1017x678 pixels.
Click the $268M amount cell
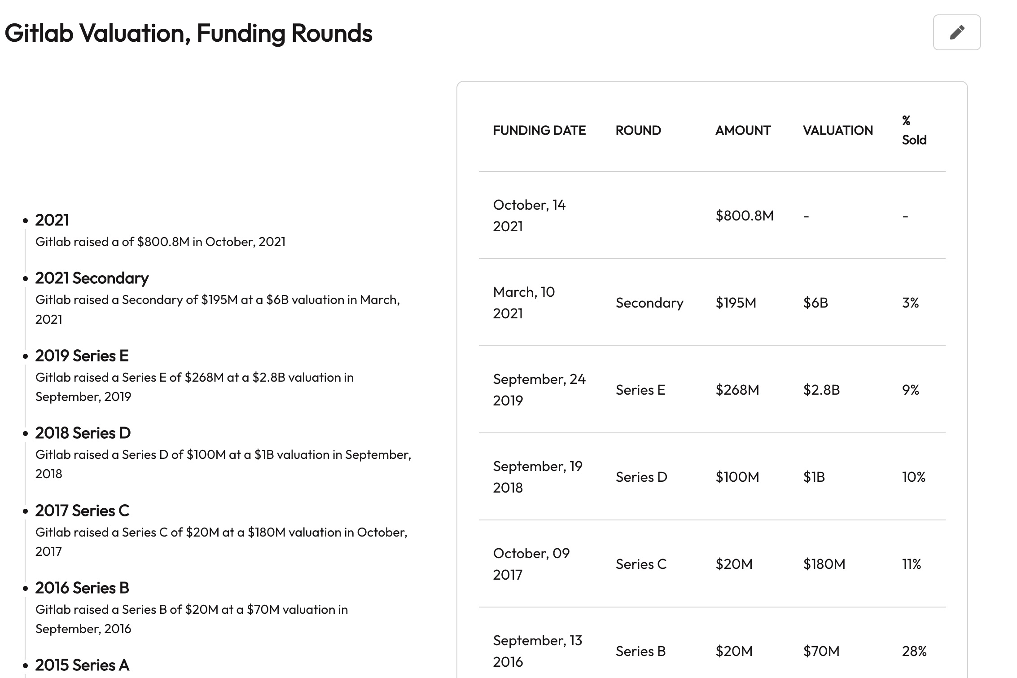pos(737,390)
